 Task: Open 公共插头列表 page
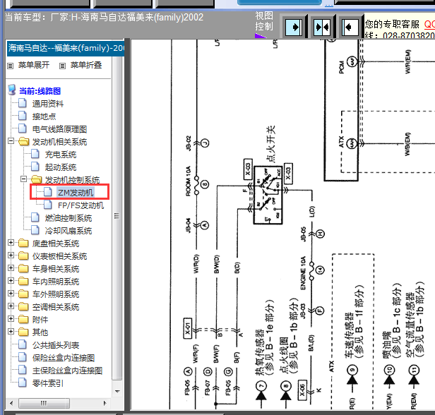(56, 345)
